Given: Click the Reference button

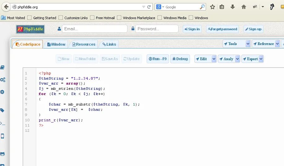Looking at the screenshot, I should (x=264, y=44).
